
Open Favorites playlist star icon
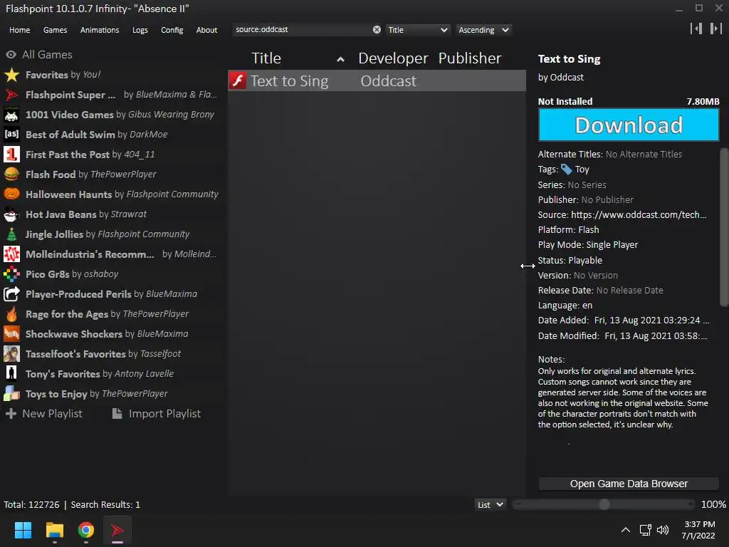[11, 75]
